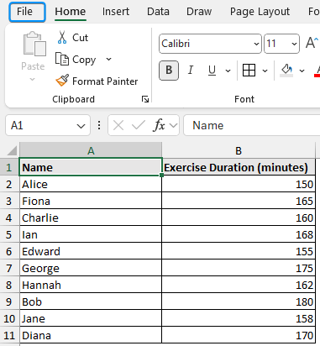
Task: Select the cell with value 168
Action: [239, 234]
